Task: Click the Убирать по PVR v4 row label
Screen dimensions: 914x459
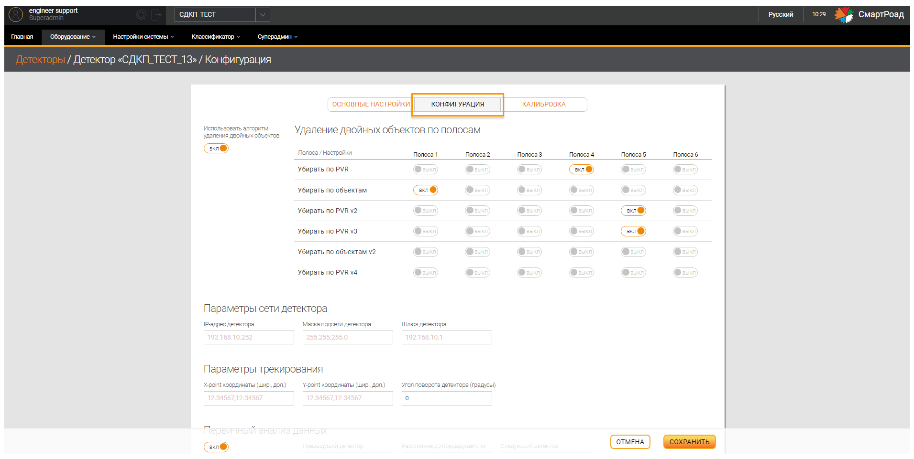Action: pyautogui.click(x=328, y=273)
